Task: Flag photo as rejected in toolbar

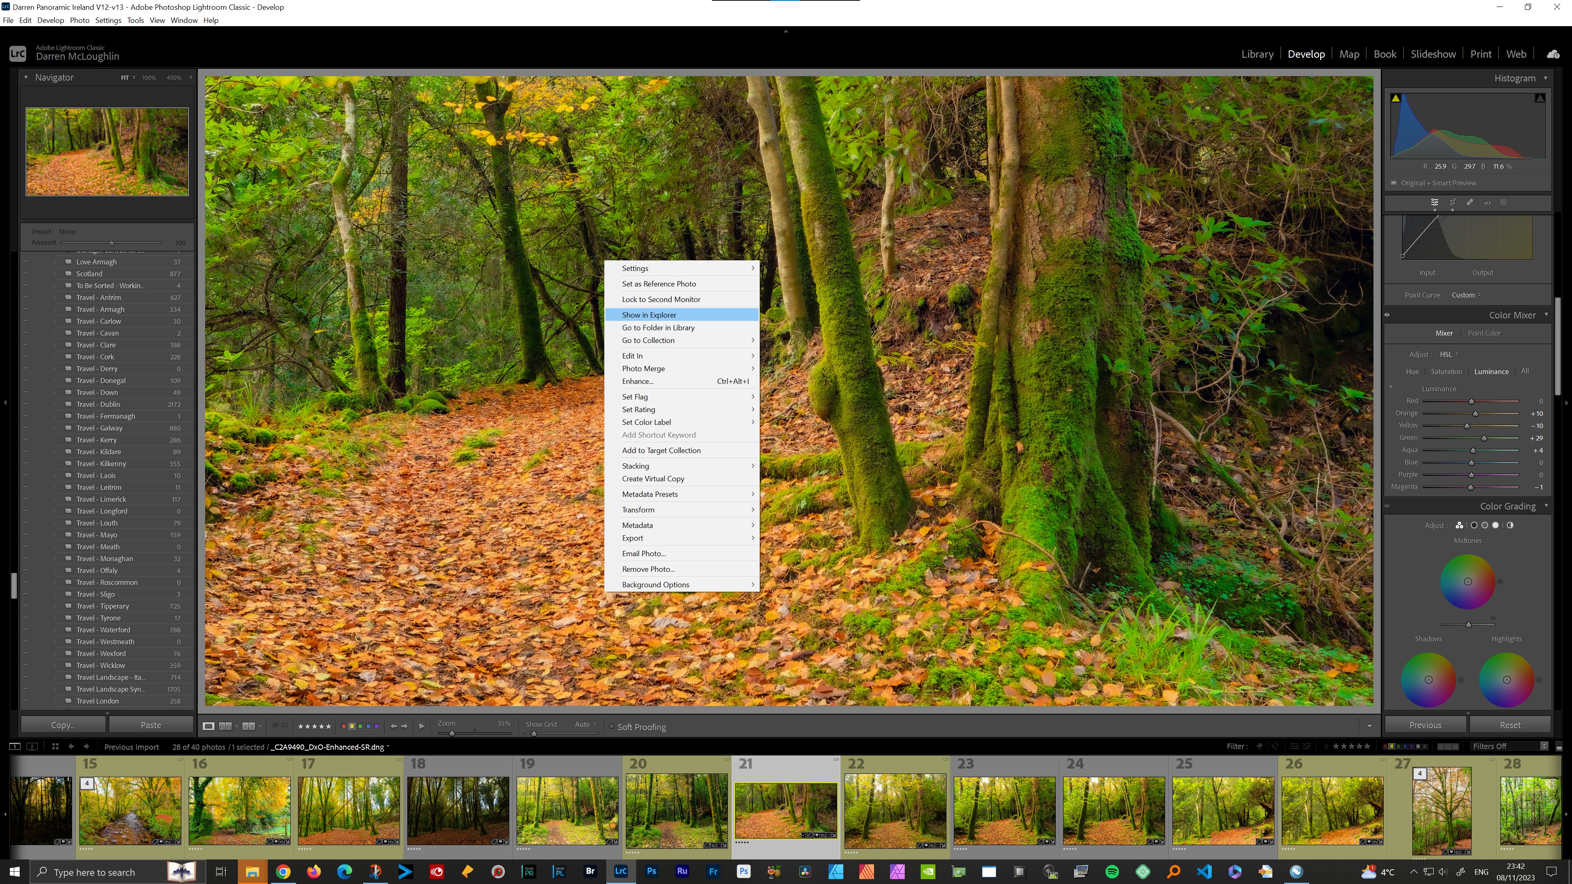Action: pyautogui.click(x=285, y=726)
